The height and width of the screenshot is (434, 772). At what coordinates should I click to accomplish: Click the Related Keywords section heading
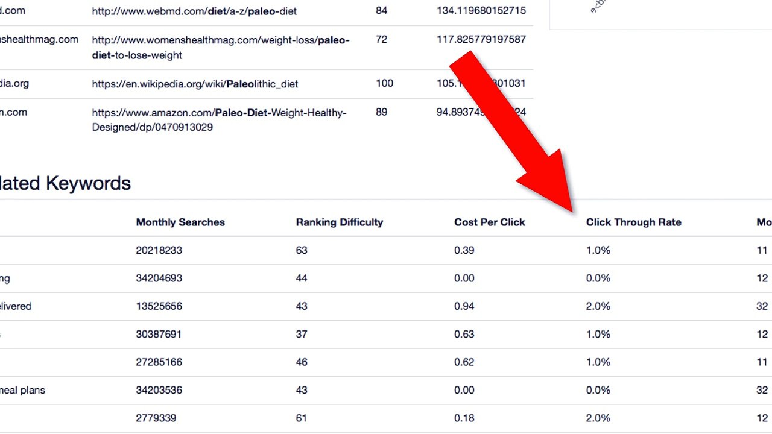click(x=65, y=183)
